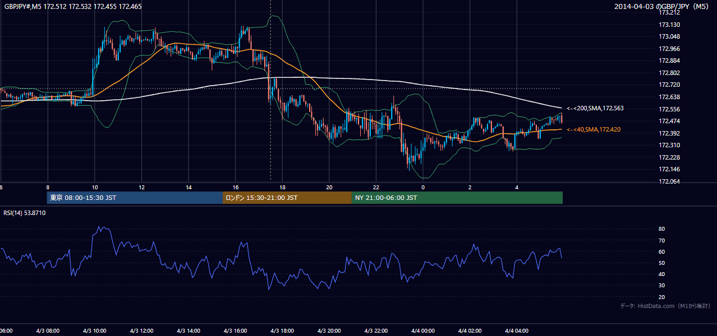Click the 2014-04-03 GBP/JPY (M5) chart title
This screenshot has width=717, height=336.
click(663, 7)
